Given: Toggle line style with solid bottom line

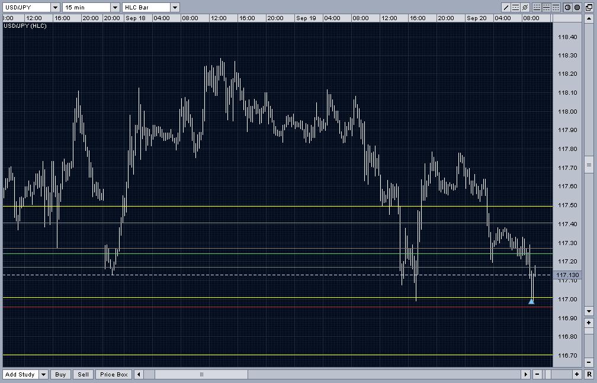Looking at the screenshot, I should coord(537,8).
